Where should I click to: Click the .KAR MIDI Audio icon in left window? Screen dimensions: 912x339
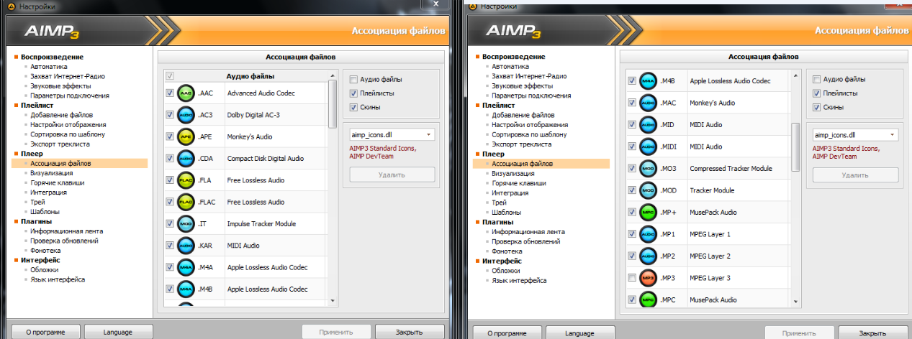(x=186, y=245)
